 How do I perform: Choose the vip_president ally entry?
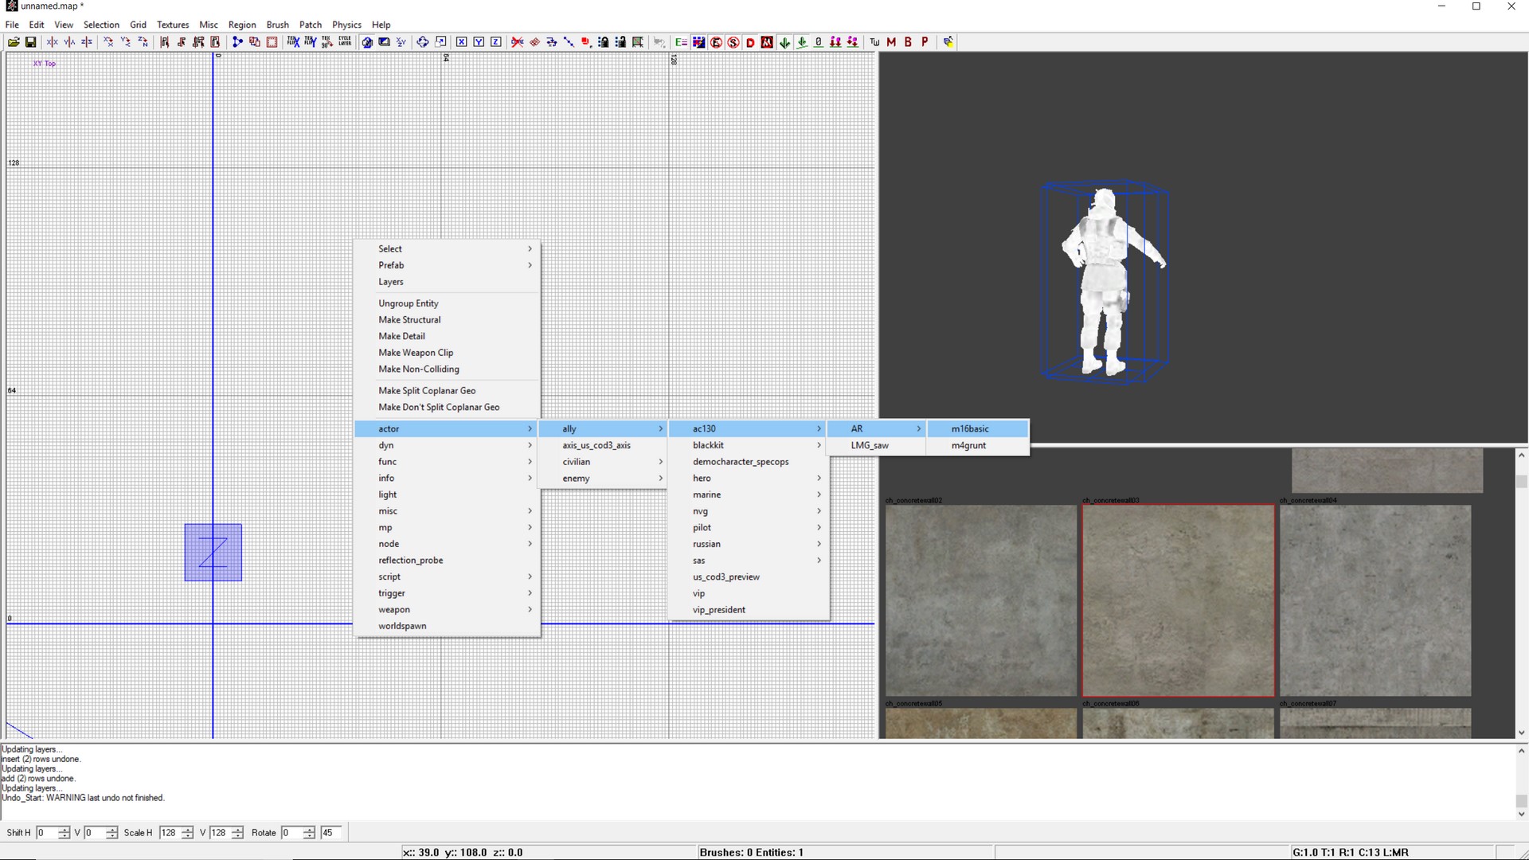[x=749, y=610]
